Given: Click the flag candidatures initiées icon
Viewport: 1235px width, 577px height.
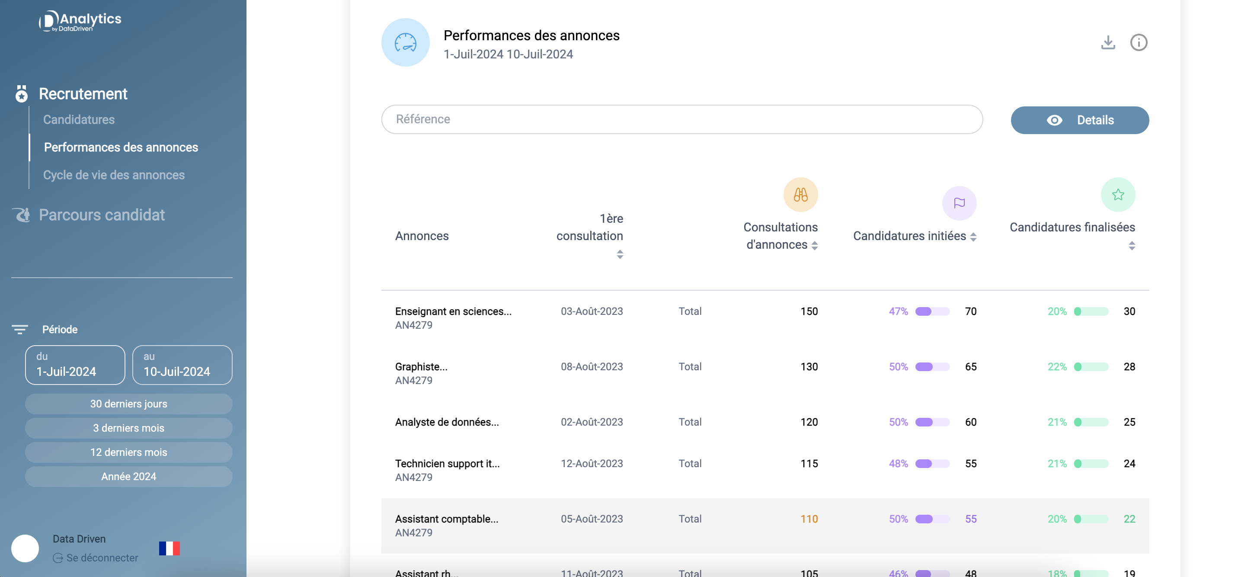Looking at the screenshot, I should click(959, 203).
